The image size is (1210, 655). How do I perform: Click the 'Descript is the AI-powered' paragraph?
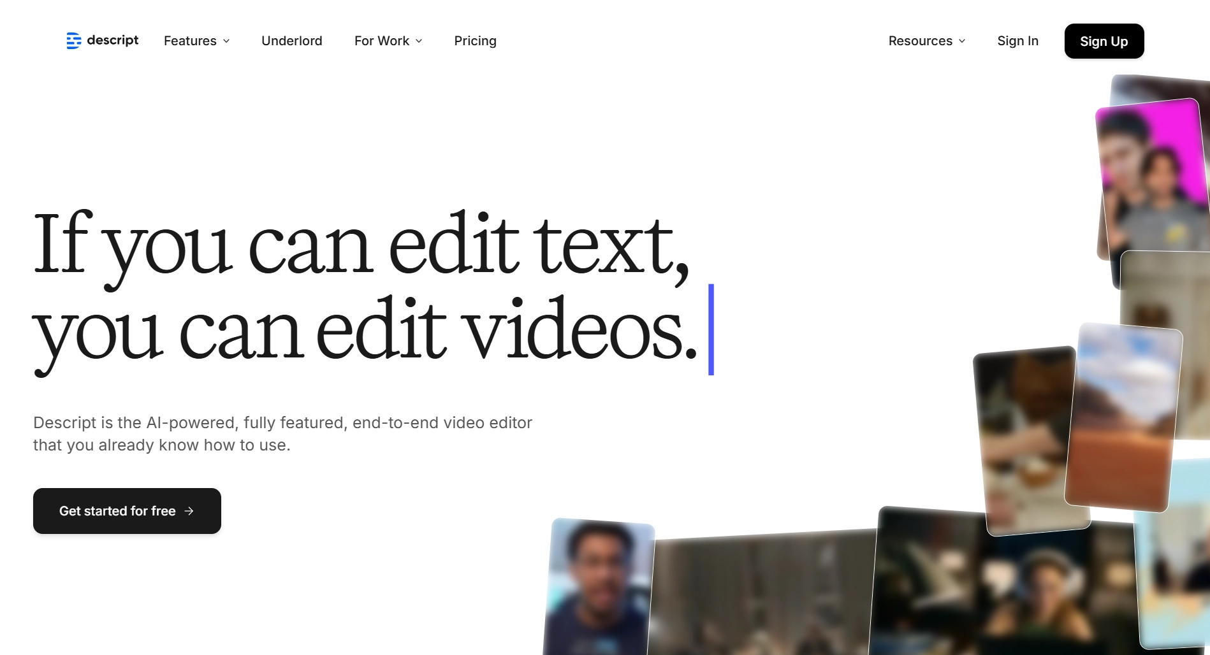coord(282,433)
